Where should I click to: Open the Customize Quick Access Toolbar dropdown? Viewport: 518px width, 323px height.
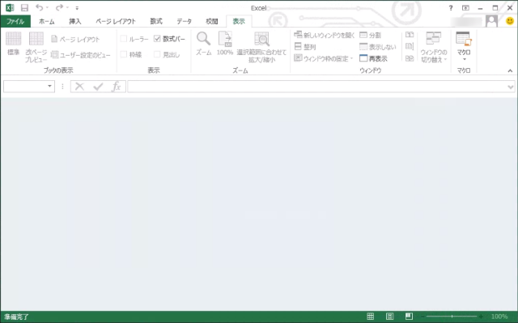77,8
